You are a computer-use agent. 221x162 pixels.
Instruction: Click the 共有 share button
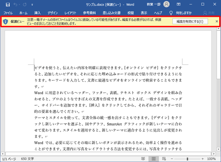[209, 13]
